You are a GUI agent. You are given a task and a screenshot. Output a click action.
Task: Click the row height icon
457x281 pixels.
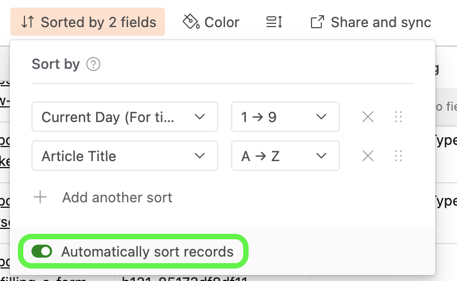(274, 22)
